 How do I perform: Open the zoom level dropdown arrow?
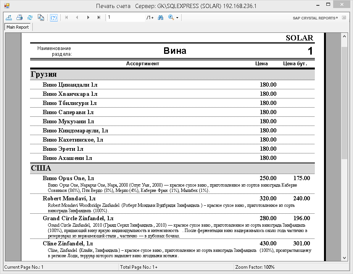[177, 18]
